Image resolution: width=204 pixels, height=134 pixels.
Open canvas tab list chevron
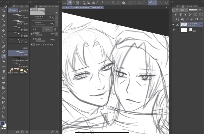167,7
